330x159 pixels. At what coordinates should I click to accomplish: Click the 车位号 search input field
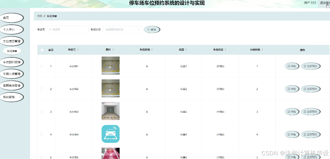pos(68,30)
